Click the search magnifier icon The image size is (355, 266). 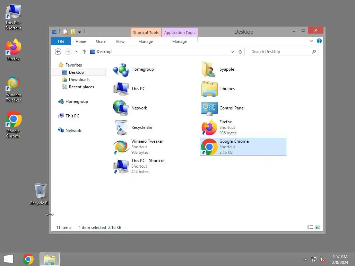314,52
